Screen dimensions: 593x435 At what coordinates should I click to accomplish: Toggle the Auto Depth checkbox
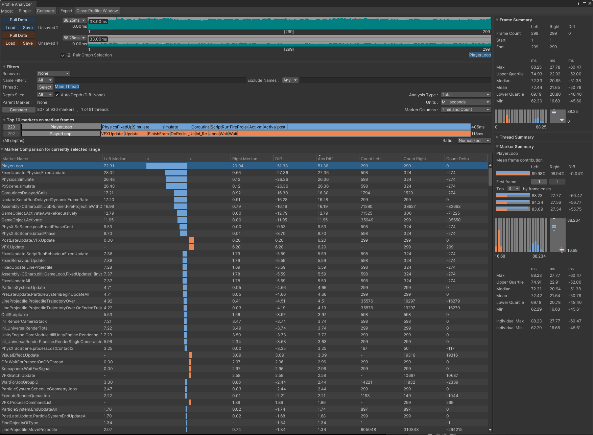click(x=57, y=95)
